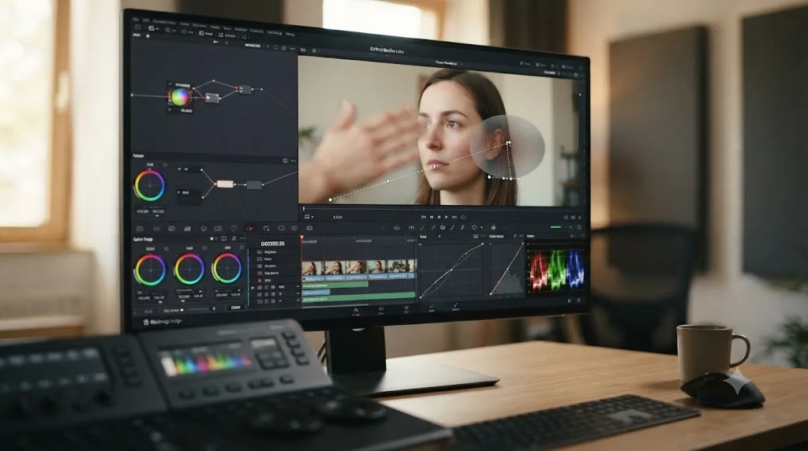Click the viewer scrubber handle below the image

pyautogui.click(x=304, y=208)
